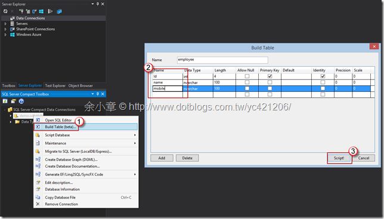Select Servers tree item
This screenshot has width=384, height=219.
coord(22,24)
